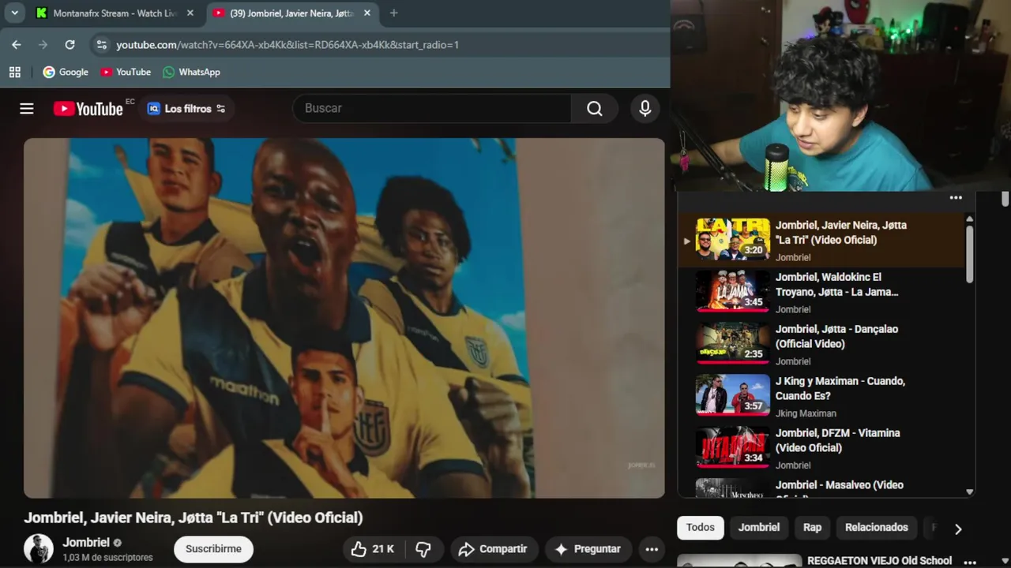This screenshot has height=568, width=1011.
Task: Play Dançalao (Official Video) from playlist
Action: (821, 344)
